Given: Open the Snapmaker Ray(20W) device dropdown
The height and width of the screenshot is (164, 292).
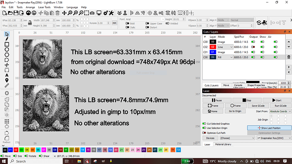Looking at the screenshot, I should click(274, 138).
